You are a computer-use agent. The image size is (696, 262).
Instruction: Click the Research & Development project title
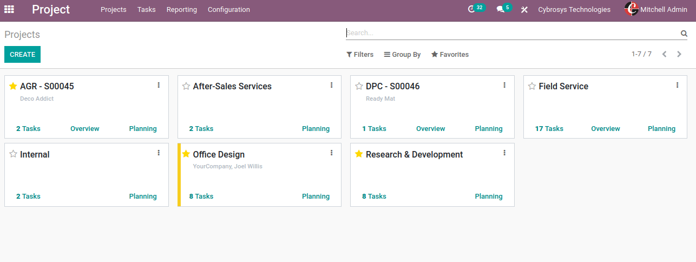(415, 154)
